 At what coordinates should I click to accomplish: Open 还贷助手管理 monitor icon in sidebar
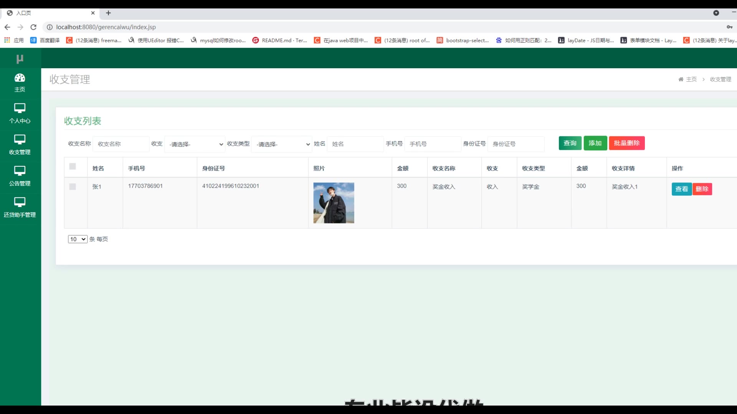coord(20,202)
